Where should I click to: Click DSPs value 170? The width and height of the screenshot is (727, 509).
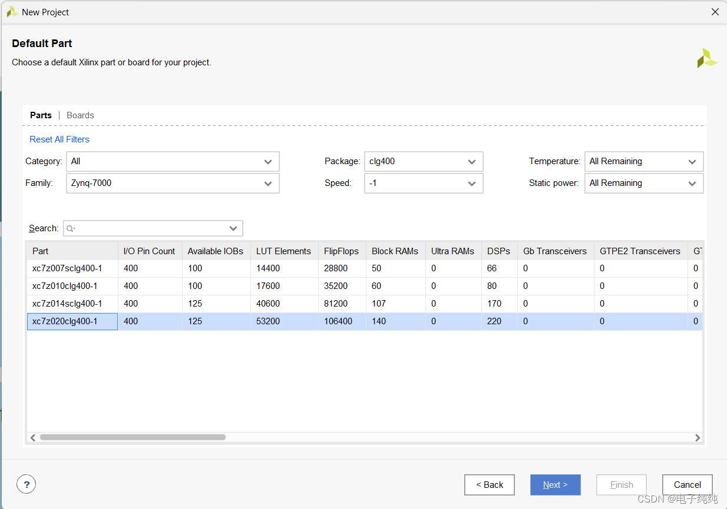(494, 304)
